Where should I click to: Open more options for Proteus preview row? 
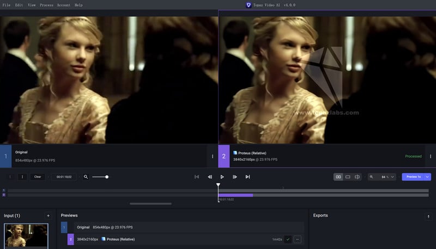[x=298, y=239]
